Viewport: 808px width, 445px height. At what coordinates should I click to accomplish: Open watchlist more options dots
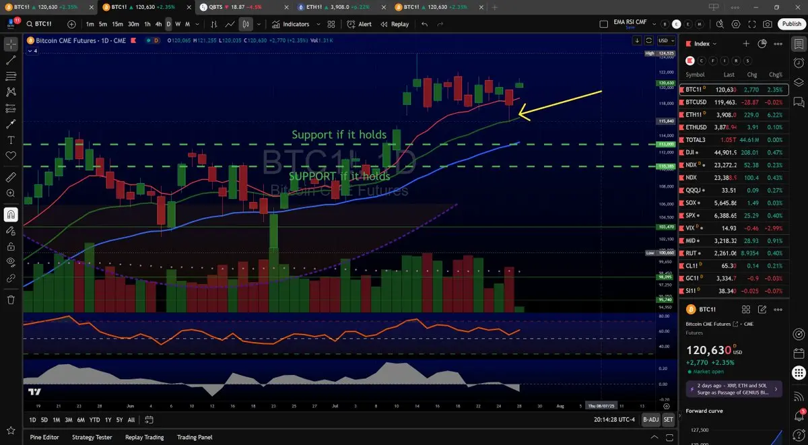tap(778, 43)
